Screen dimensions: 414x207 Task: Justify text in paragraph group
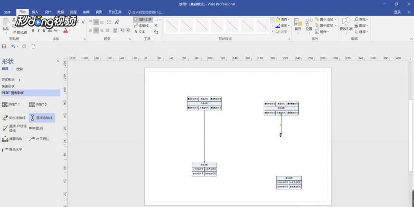tap(107, 30)
